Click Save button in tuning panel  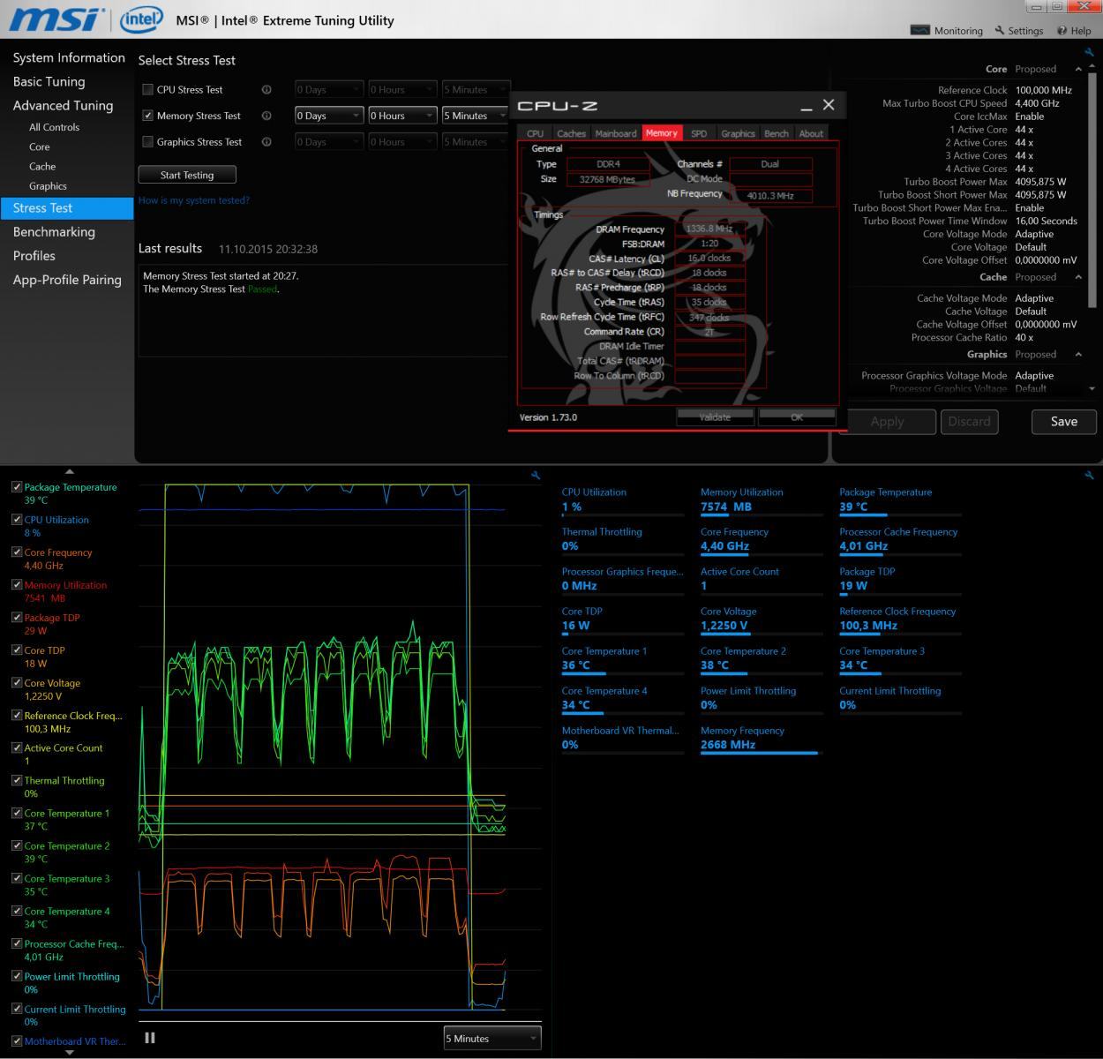coord(1064,422)
